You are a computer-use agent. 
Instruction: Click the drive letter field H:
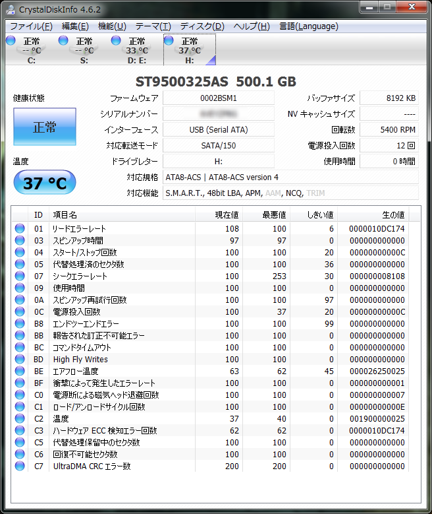click(x=218, y=161)
